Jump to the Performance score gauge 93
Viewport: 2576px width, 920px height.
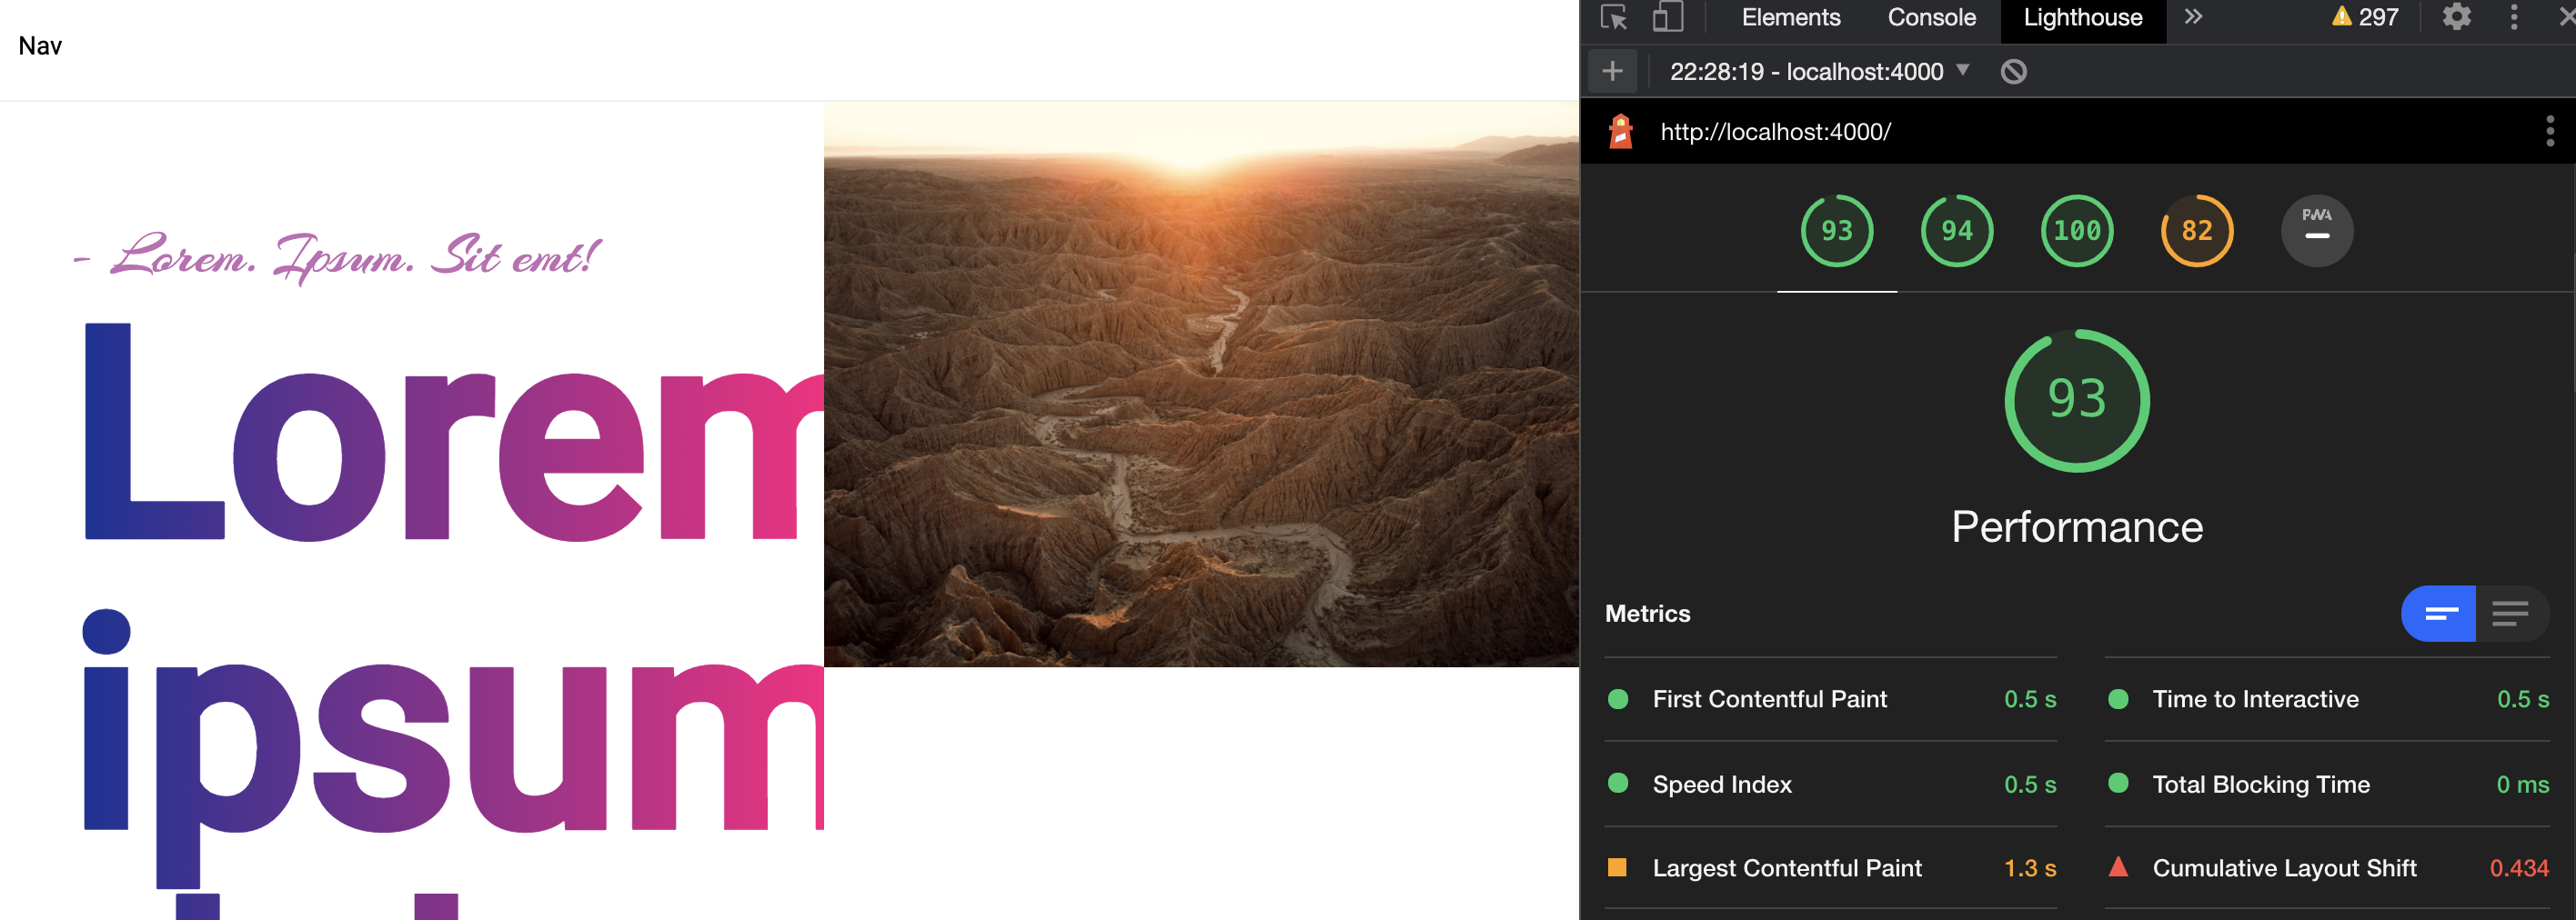coord(1837,231)
